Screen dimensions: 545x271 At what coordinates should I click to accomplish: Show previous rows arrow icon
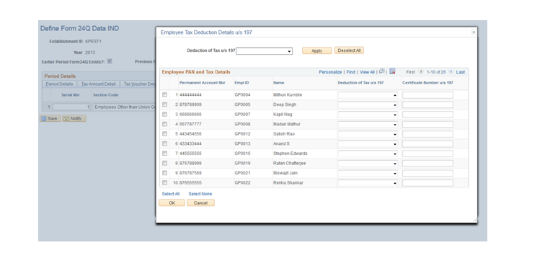[420, 71]
